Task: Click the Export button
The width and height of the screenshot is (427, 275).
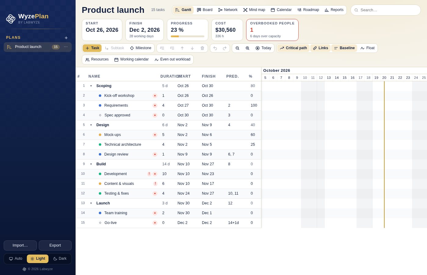Action: click(55, 245)
